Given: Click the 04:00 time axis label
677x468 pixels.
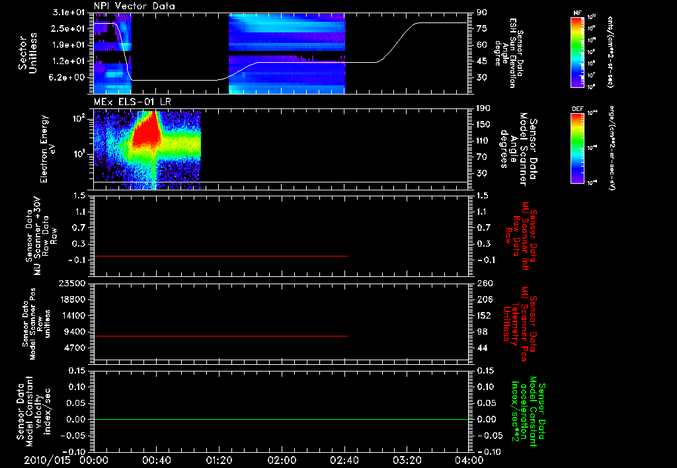Looking at the screenshot, I should click(x=469, y=460).
